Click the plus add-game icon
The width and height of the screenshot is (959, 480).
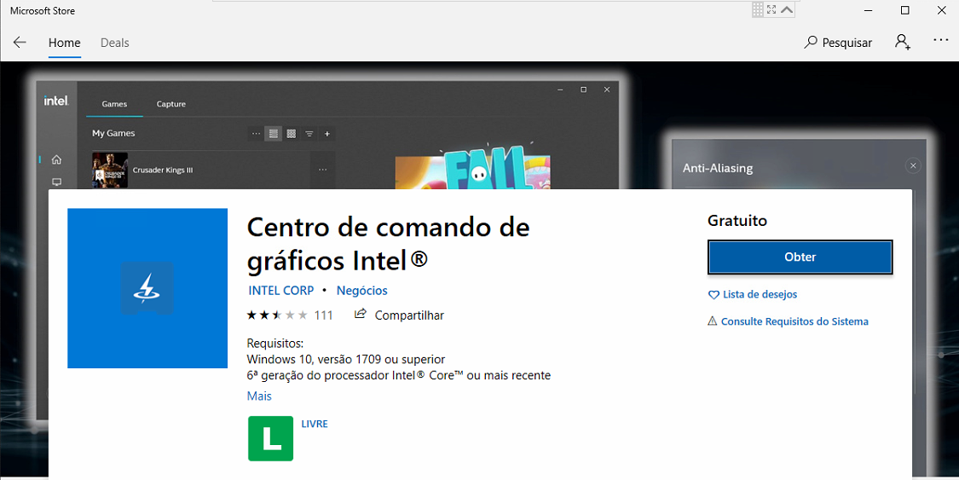pyautogui.click(x=327, y=133)
